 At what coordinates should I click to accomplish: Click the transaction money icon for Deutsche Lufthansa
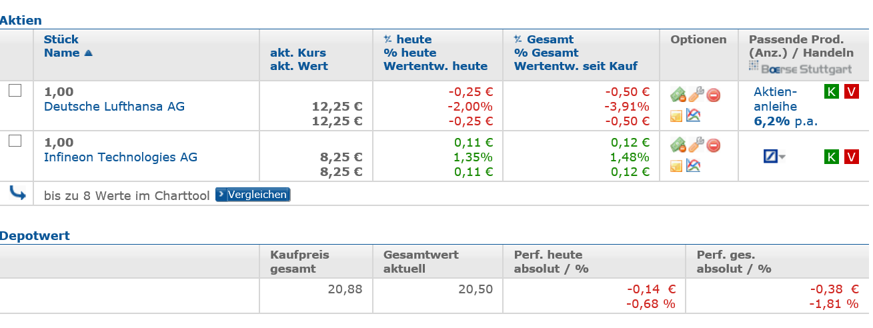pyautogui.click(x=678, y=95)
